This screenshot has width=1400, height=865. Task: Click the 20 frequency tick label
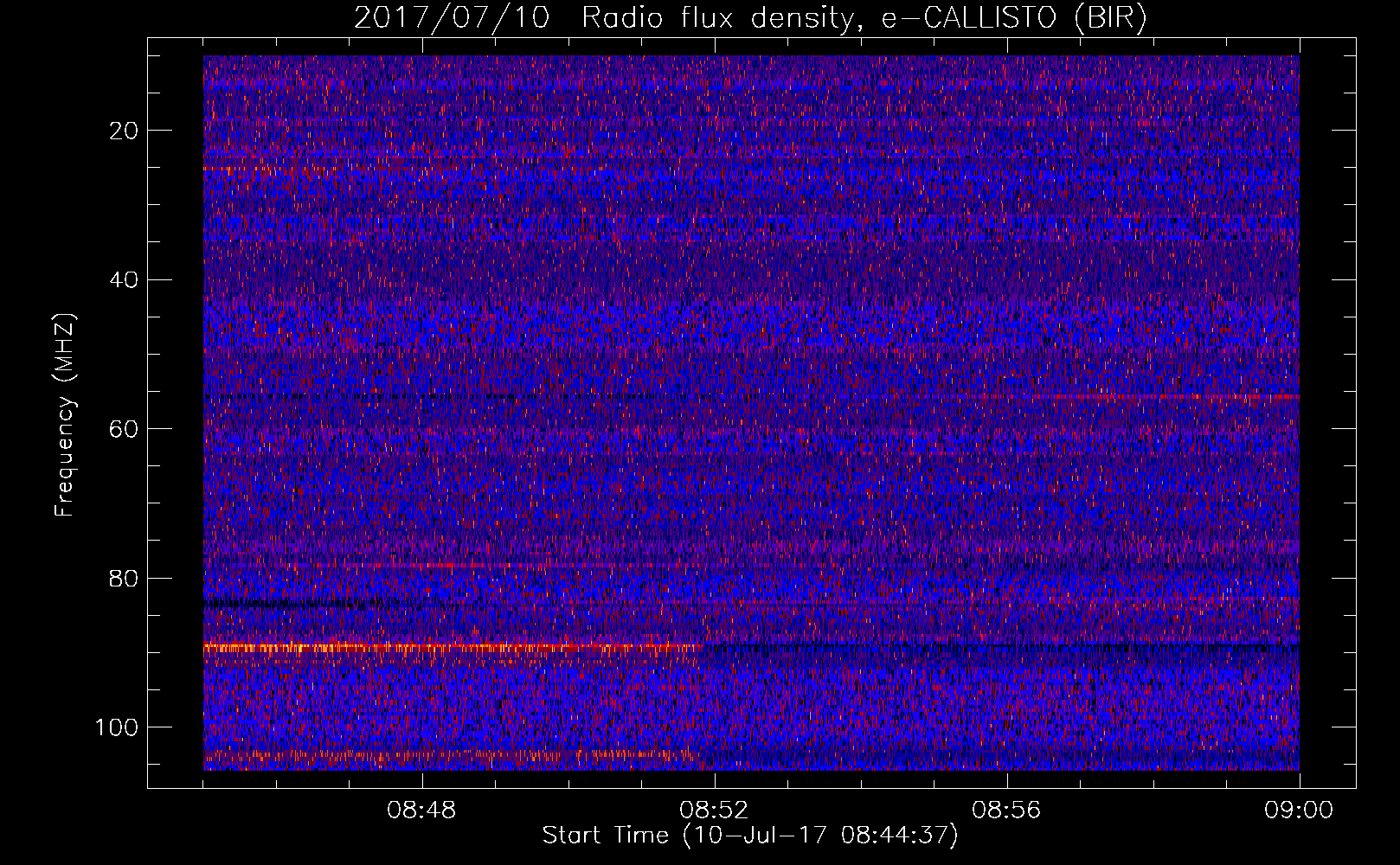[124, 131]
